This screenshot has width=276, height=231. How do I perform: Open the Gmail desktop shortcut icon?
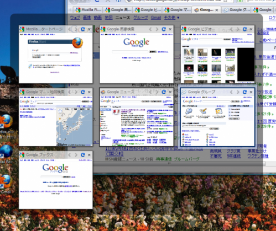6,181
